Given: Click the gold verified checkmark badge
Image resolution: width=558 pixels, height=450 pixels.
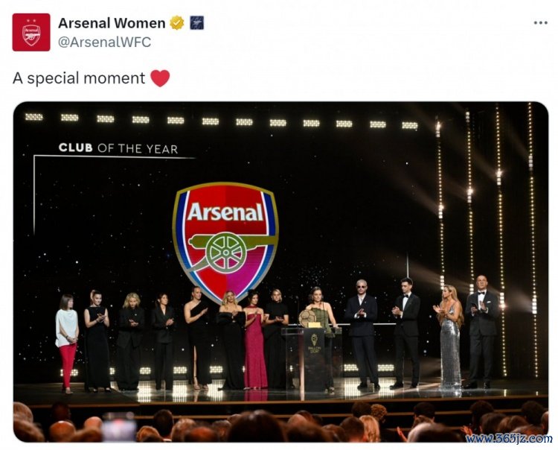Looking at the screenshot, I should pyautogui.click(x=177, y=23).
